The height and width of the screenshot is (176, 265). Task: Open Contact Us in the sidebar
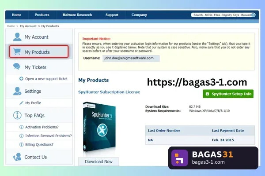36,157
